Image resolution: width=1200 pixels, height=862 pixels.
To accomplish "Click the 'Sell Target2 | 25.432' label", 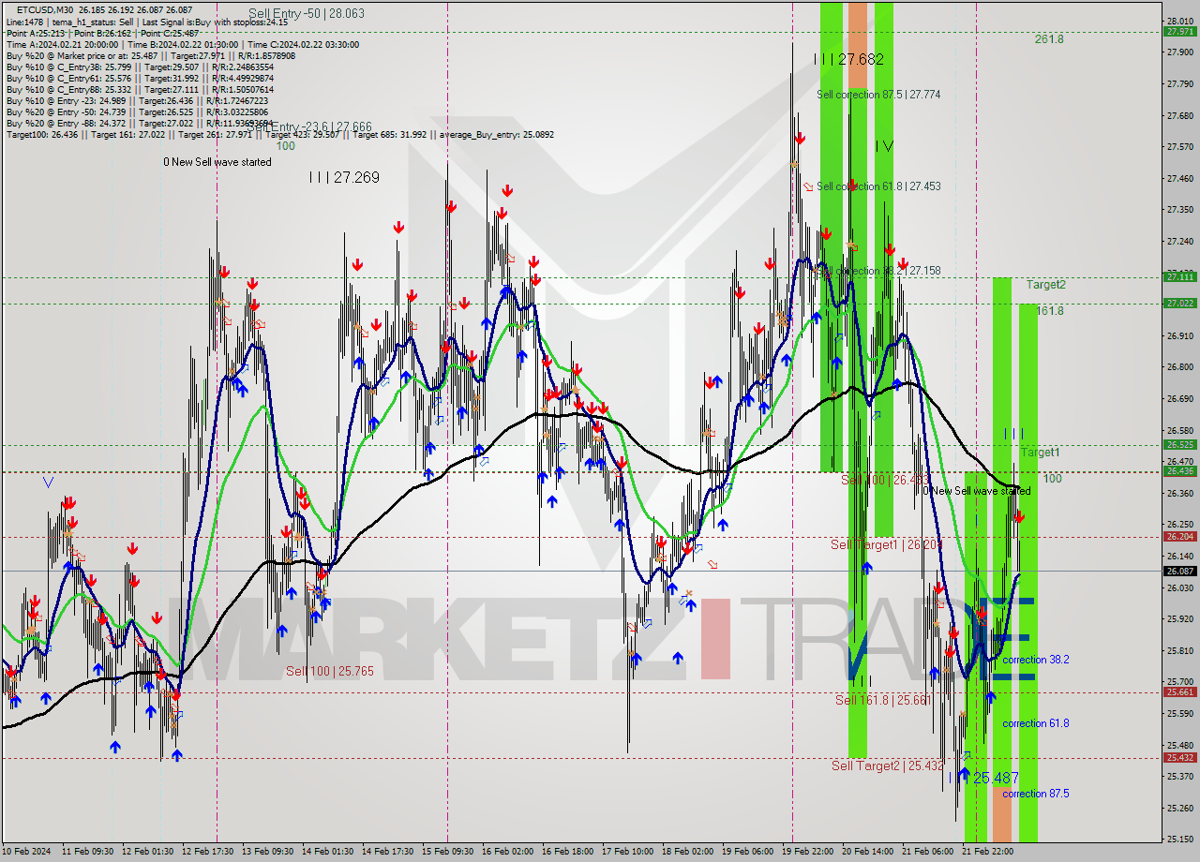I will pyautogui.click(x=888, y=765).
